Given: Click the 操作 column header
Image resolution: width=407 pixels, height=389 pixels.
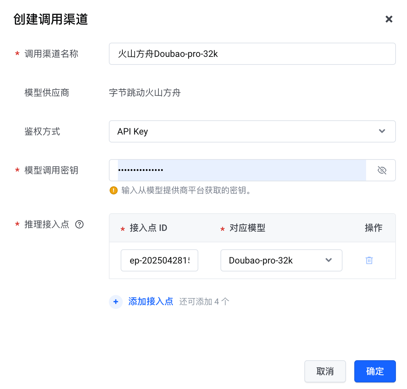Looking at the screenshot, I should point(373,228).
